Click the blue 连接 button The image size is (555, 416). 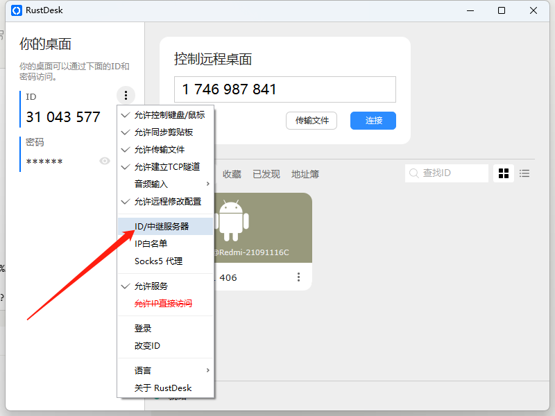(373, 121)
